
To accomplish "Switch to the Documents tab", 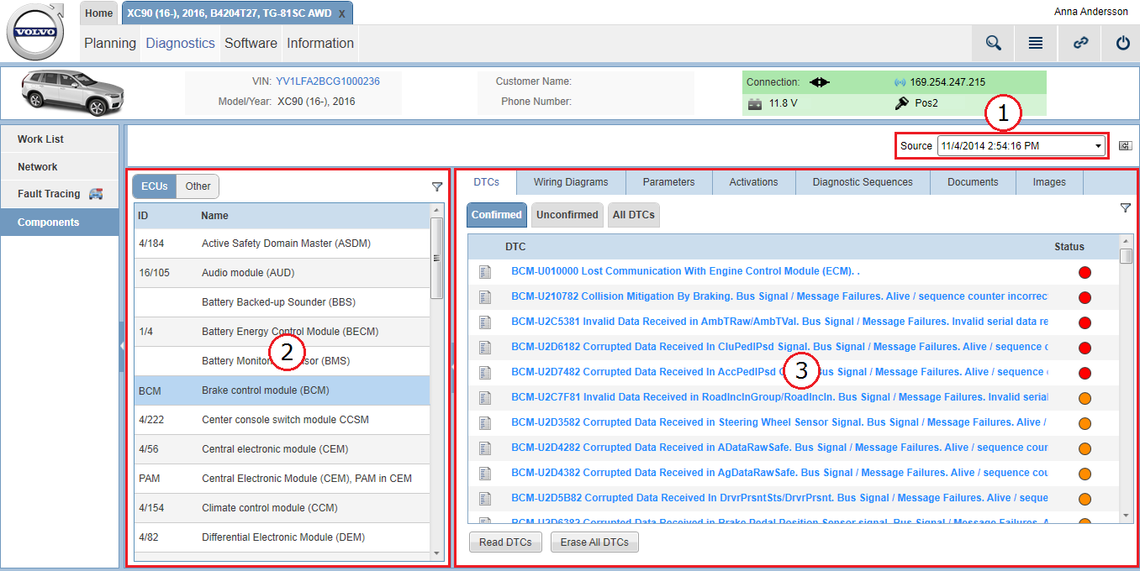I will [x=973, y=182].
